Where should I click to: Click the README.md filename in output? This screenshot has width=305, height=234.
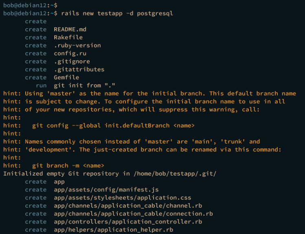[70, 29]
